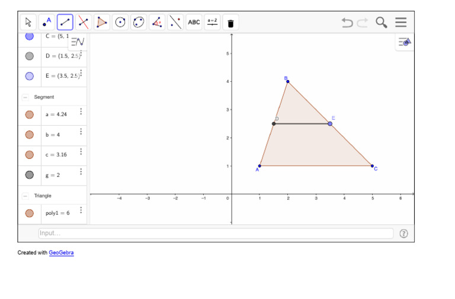455x299 pixels.
Task: Select the Circle with Center tool
Action: [x=120, y=22]
